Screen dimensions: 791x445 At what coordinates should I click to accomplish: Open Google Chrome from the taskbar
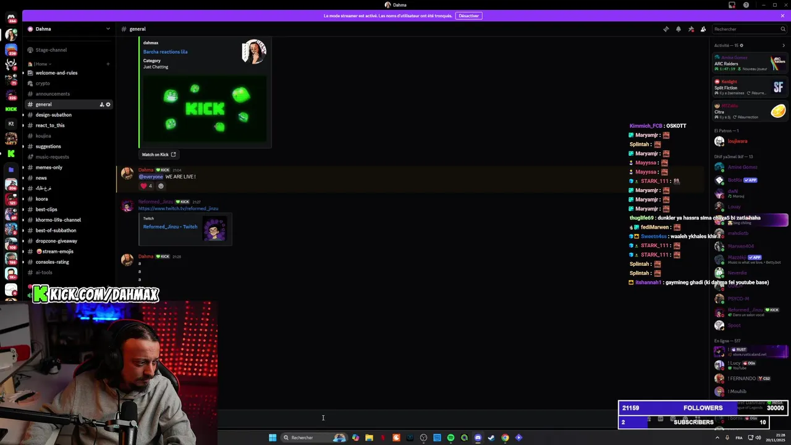pyautogui.click(x=505, y=438)
